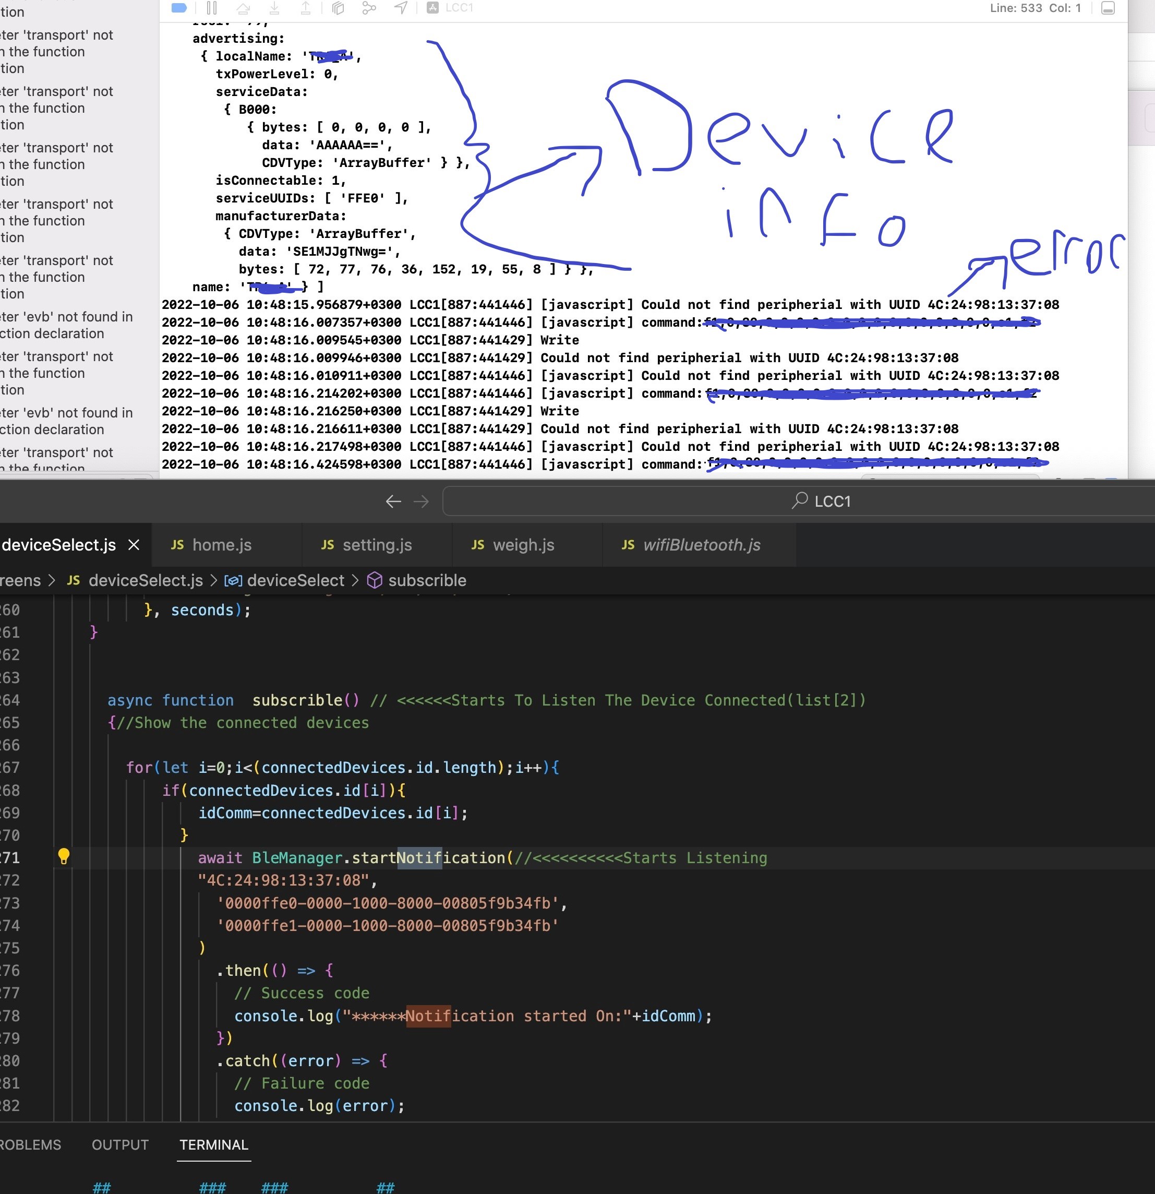Switch to the OUTPUT panel

(x=120, y=1144)
